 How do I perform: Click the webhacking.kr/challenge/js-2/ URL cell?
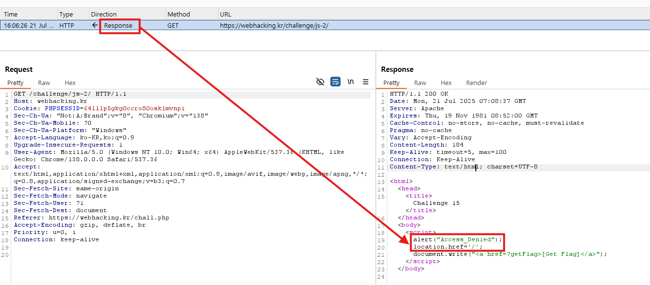pyautogui.click(x=274, y=25)
